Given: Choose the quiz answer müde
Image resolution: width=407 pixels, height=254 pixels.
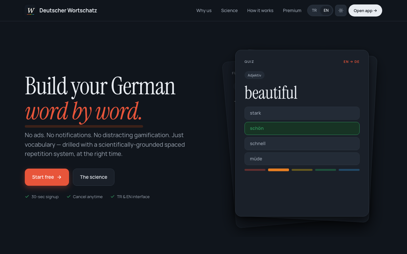Looking at the screenshot, I should 302,159.
